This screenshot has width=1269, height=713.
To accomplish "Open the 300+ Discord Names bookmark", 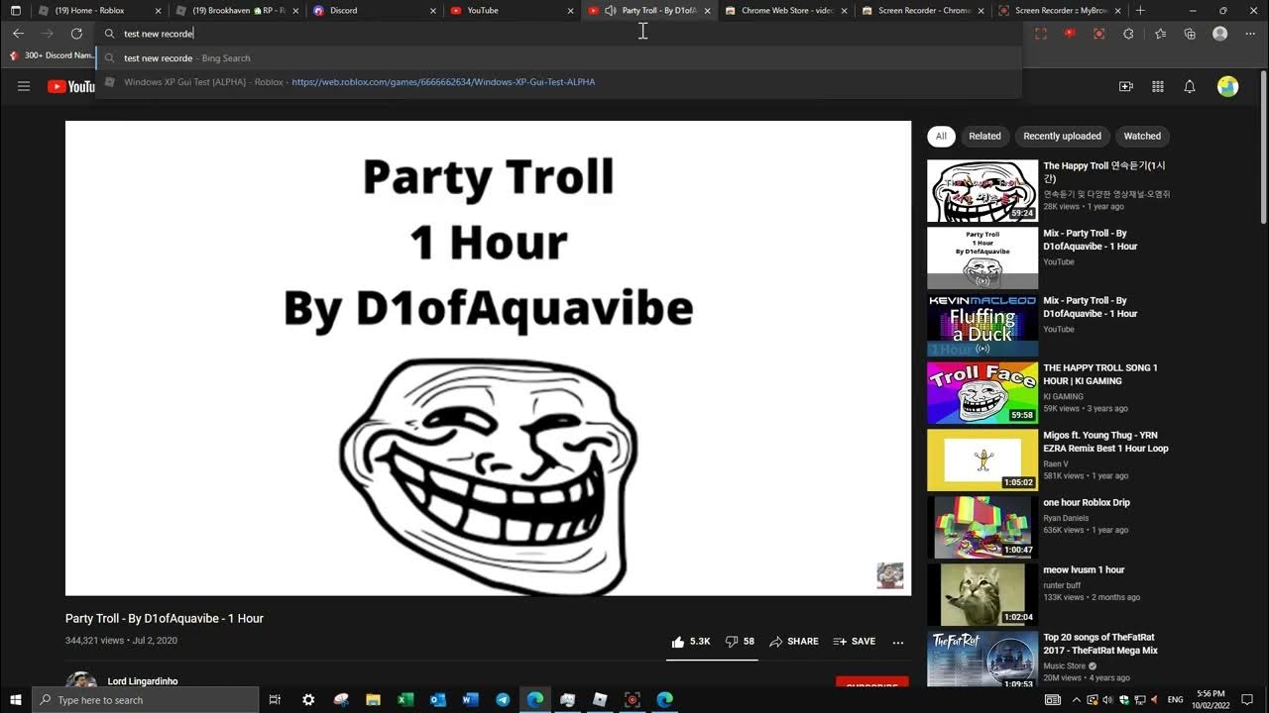I will click(x=52, y=55).
